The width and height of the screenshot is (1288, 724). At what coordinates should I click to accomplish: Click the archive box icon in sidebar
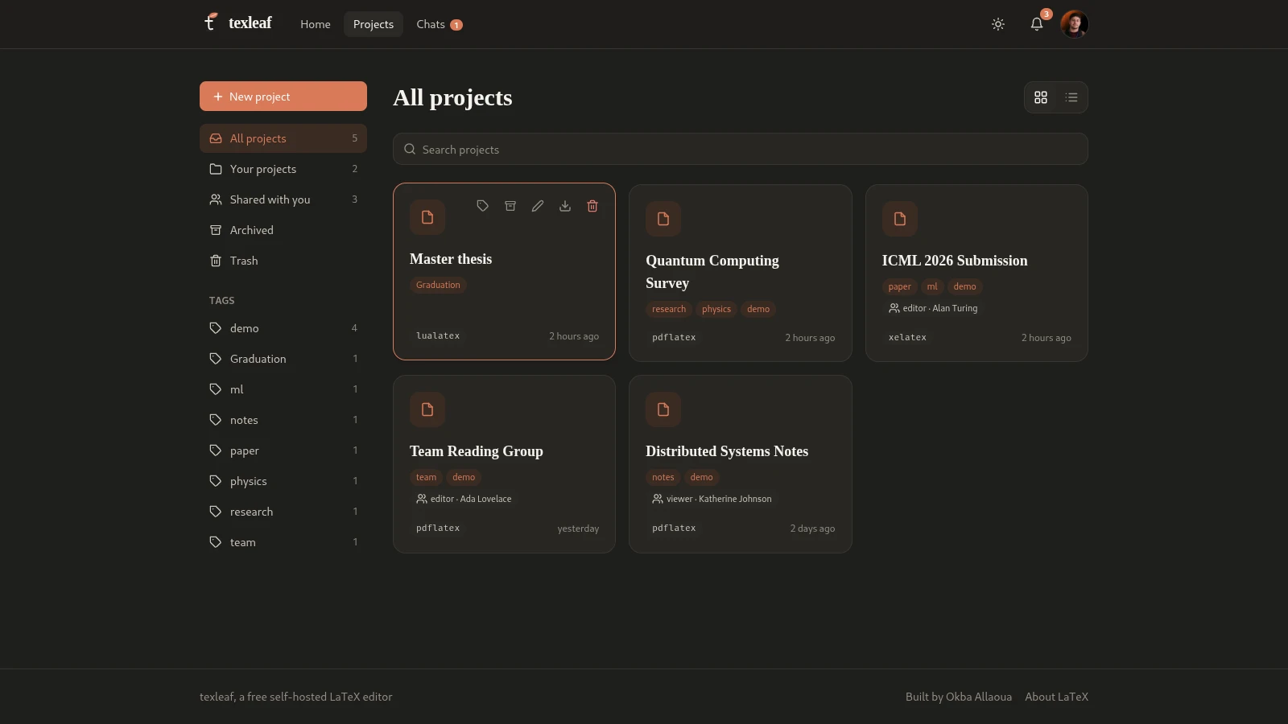pyautogui.click(x=216, y=230)
